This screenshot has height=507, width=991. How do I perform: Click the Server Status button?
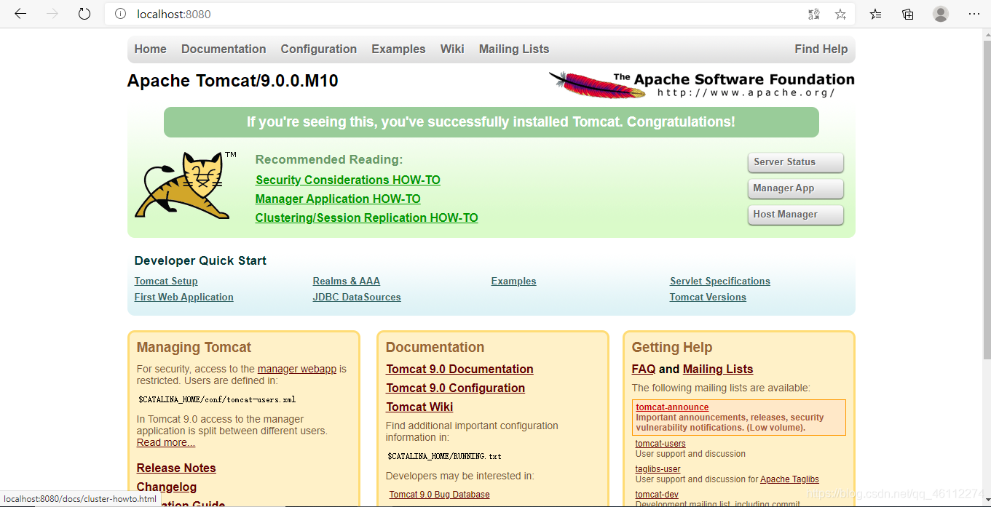pos(795,162)
